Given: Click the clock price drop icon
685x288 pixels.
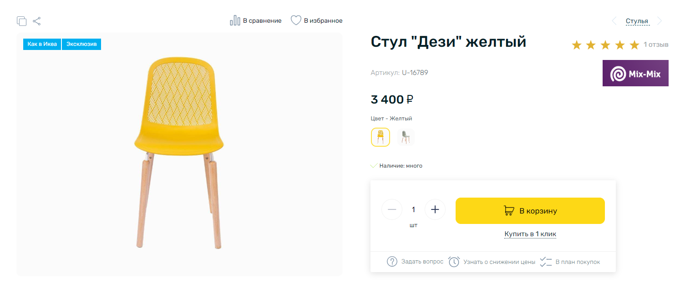Looking at the screenshot, I should click(454, 262).
